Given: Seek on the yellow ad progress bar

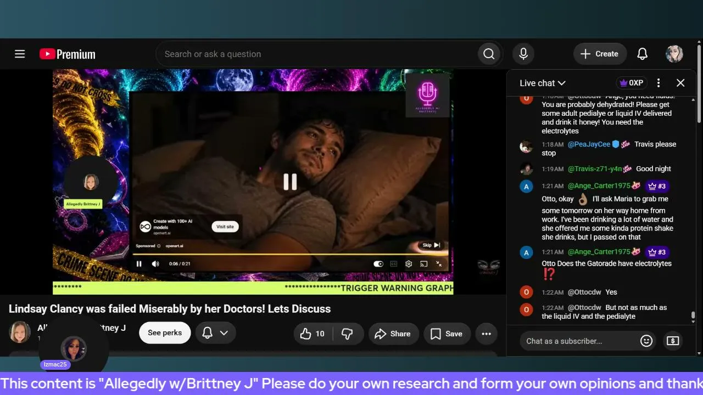Looking at the screenshot, I should (290, 254).
